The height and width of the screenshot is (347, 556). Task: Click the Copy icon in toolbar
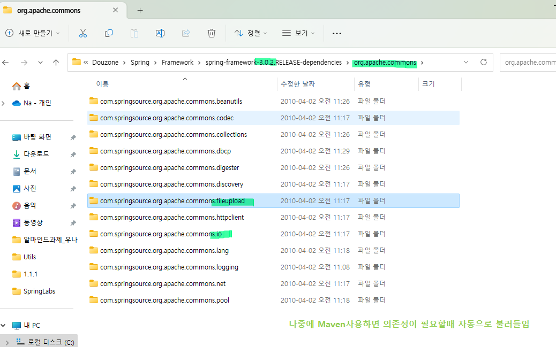click(109, 33)
